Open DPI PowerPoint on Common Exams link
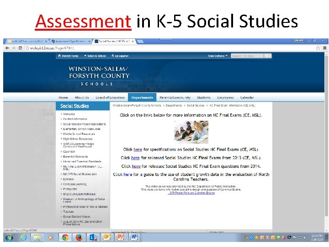329x247 pixels. [x=191, y=193]
